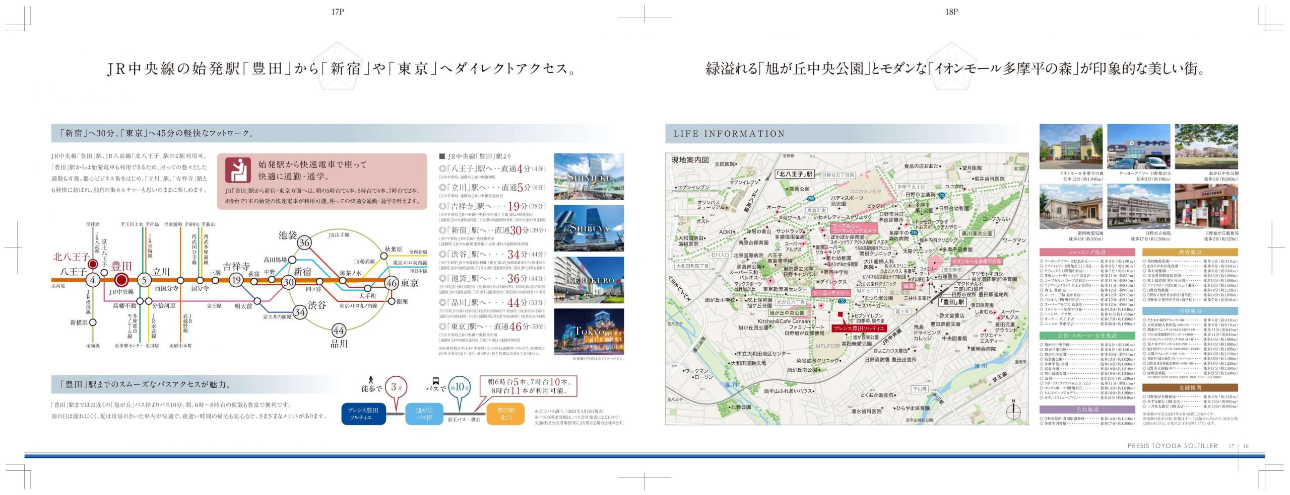The width and height of the screenshot is (1290, 495).
Task: Click the circle numbered 30 at 新宿
Action: tap(288, 282)
